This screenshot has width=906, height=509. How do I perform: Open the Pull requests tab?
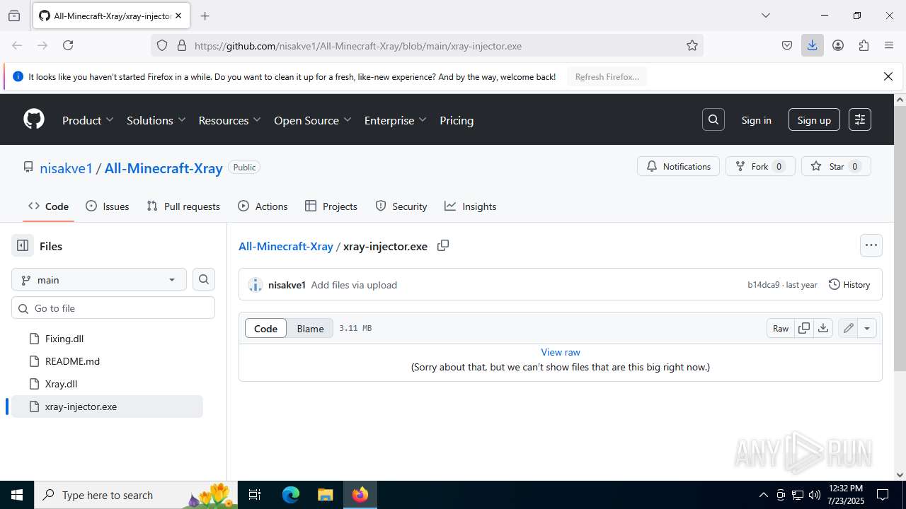point(183,206)
